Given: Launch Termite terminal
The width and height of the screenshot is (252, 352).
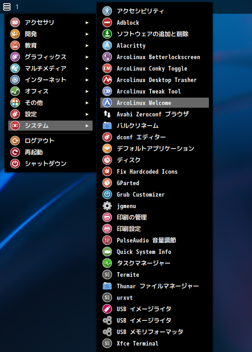Looking at the screenshot, I should pos(154,275).
